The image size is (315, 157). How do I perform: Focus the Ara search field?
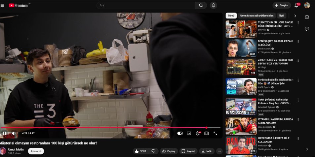[x=146, y=5]
